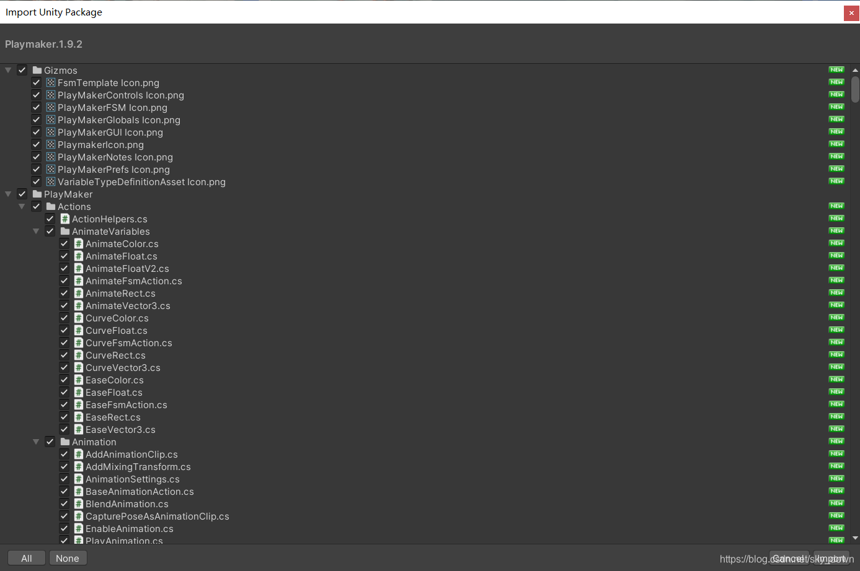Uncheck AnimateFloat.cs checkbox
Image resolution: width=860 pixels, height=571 pixels.
[x=64, y=256]
